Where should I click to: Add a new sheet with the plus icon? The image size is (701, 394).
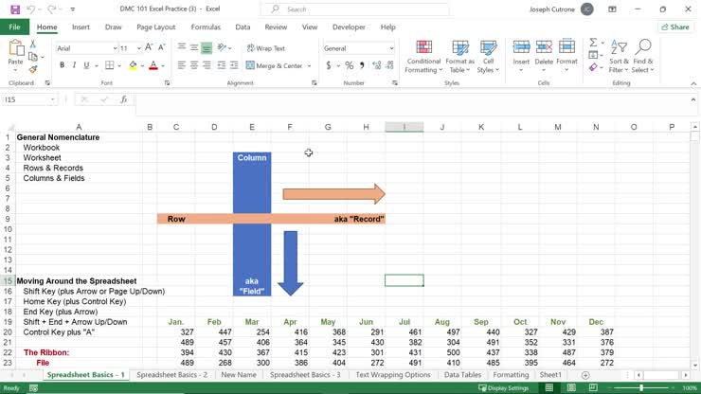point(585,375)
